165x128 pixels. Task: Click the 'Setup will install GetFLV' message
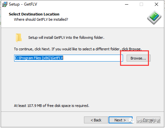tap(66, 38)
